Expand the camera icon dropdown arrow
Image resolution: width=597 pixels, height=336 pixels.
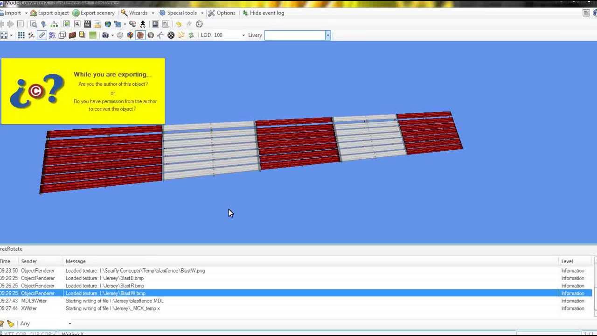click(x=112, y=35)
